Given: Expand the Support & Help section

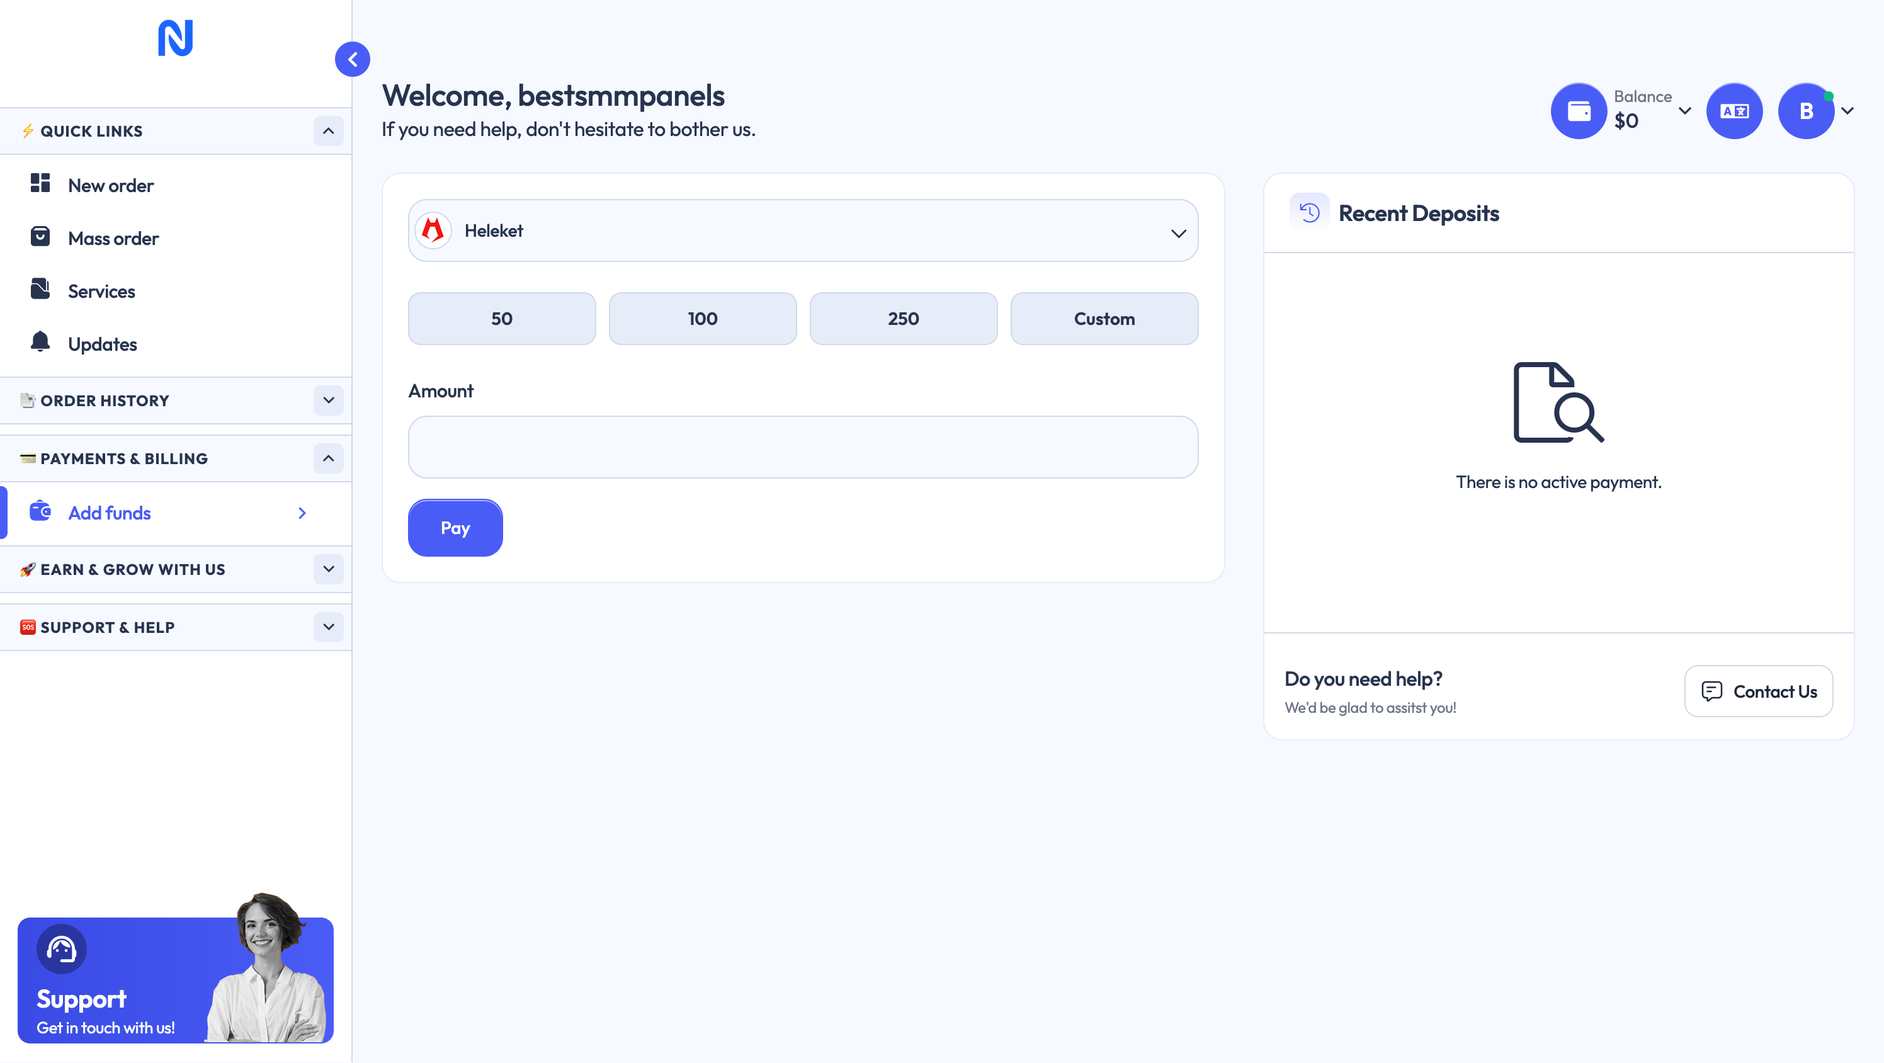Looking at the screenshot, I should click(329, 627).
